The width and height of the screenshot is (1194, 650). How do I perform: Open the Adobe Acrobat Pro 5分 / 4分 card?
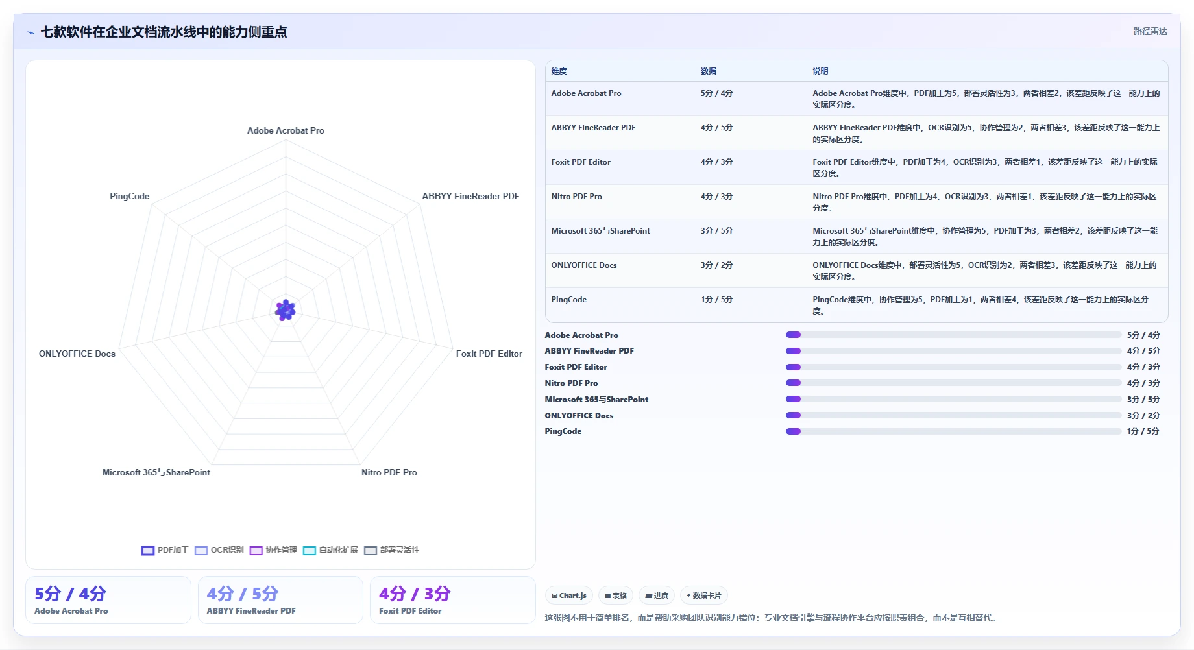click(108, 600)
